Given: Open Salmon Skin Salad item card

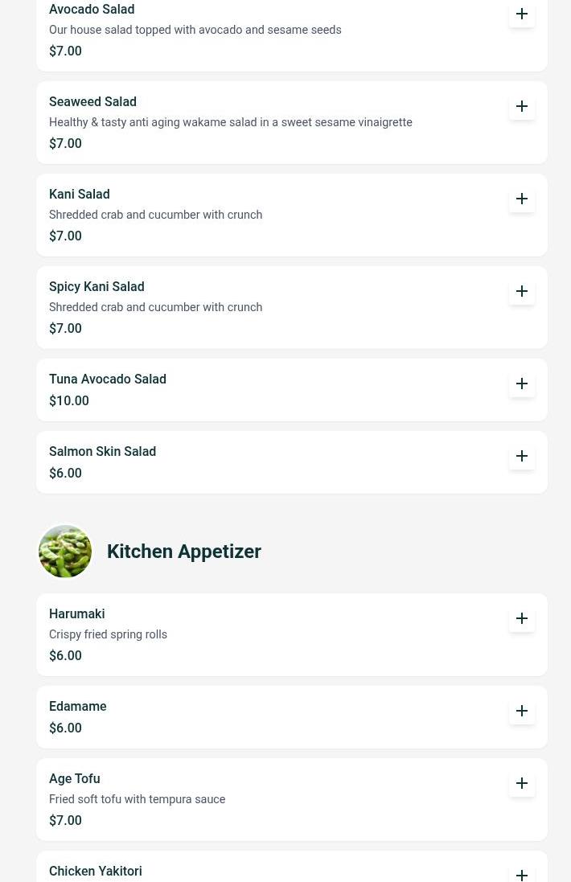Looking at the screenshot, I should pyautogui.click(x=291, y=462).
